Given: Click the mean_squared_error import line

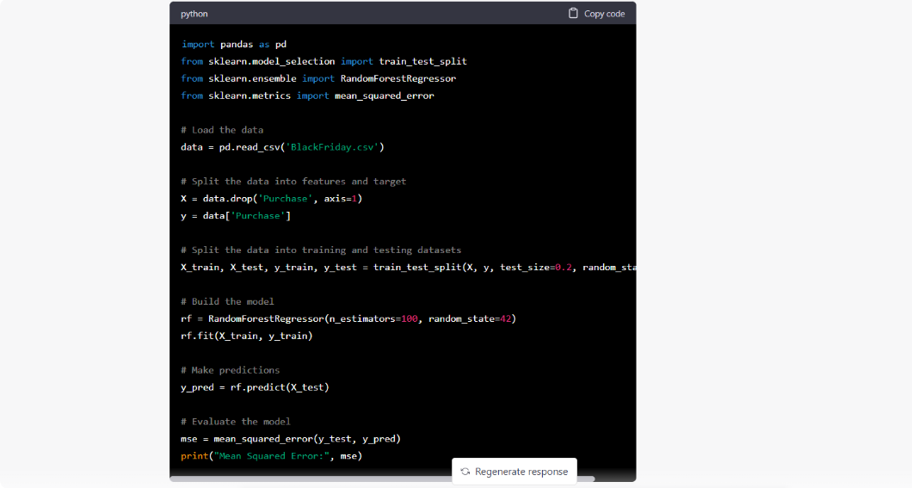Looking at the screenshot, I should click(308, 96).
